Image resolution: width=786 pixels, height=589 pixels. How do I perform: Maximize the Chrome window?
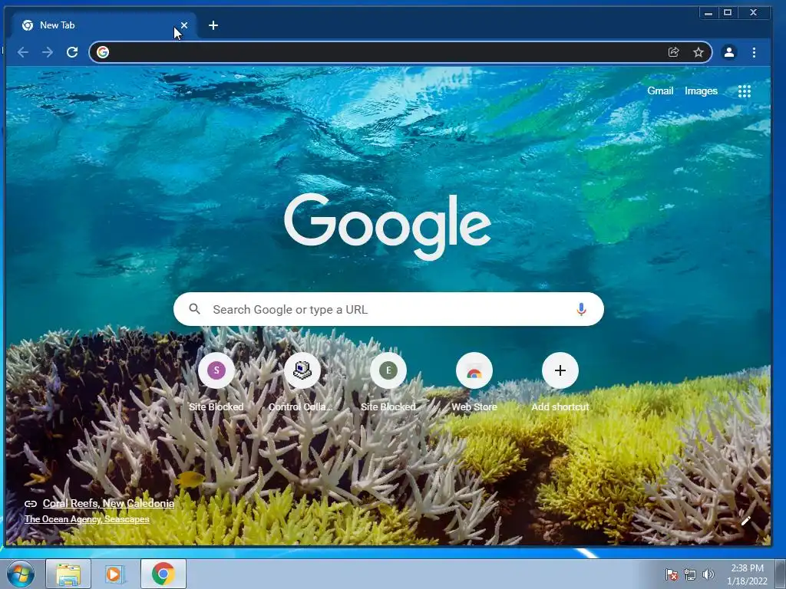(x=728, y=13)
